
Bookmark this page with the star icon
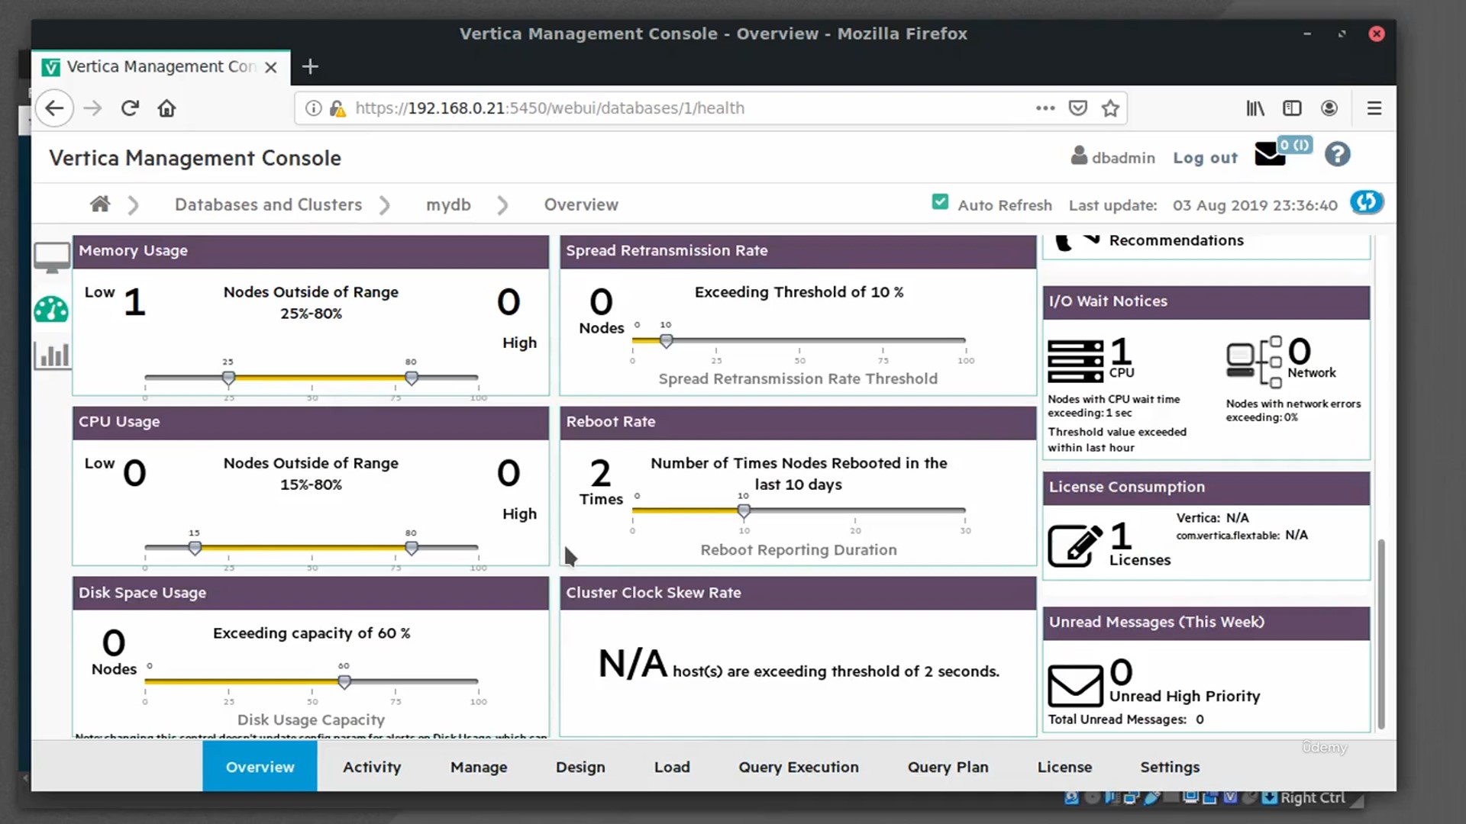click(x=1110, y=108)
